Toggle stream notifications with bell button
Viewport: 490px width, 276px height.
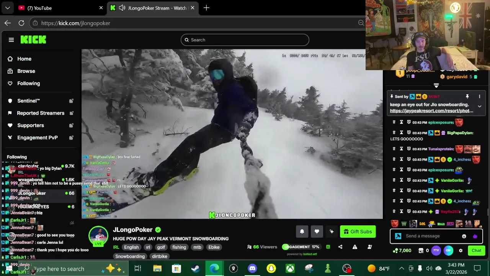302,232
